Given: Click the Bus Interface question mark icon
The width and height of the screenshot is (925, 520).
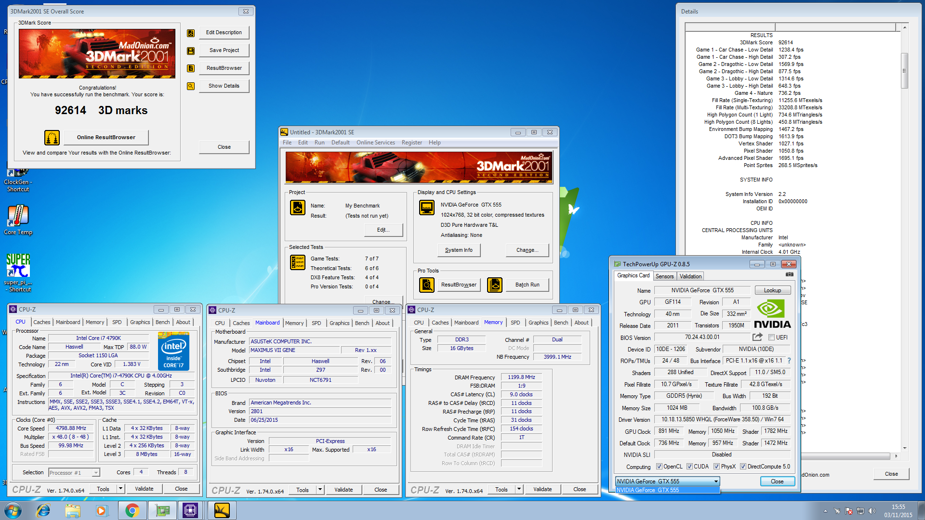Looking at the screenshot, I should (789, 361).
